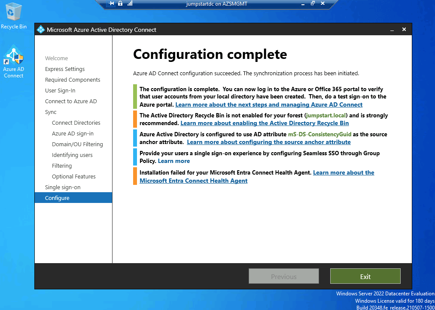
Task: Open the Recycle Bin desktop icon
Action: click(14, 16)
